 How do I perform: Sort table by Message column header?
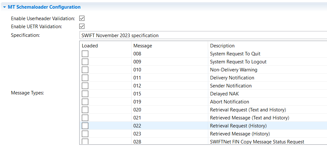point(170,45)
